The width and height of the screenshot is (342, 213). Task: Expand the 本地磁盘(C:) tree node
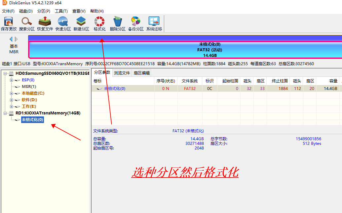pos(12,93)
